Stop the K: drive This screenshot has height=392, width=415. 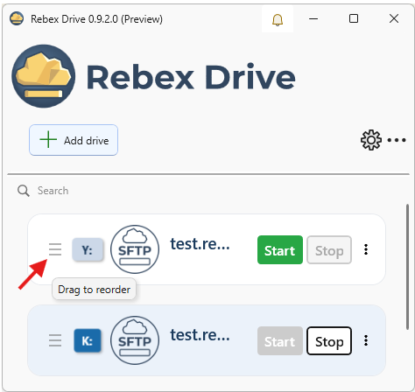click(329, 341)
